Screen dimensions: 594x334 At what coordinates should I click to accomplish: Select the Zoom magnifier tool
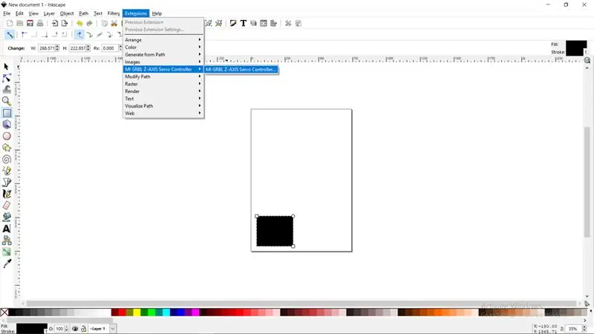pyautogui.click(x=7, y=101)
